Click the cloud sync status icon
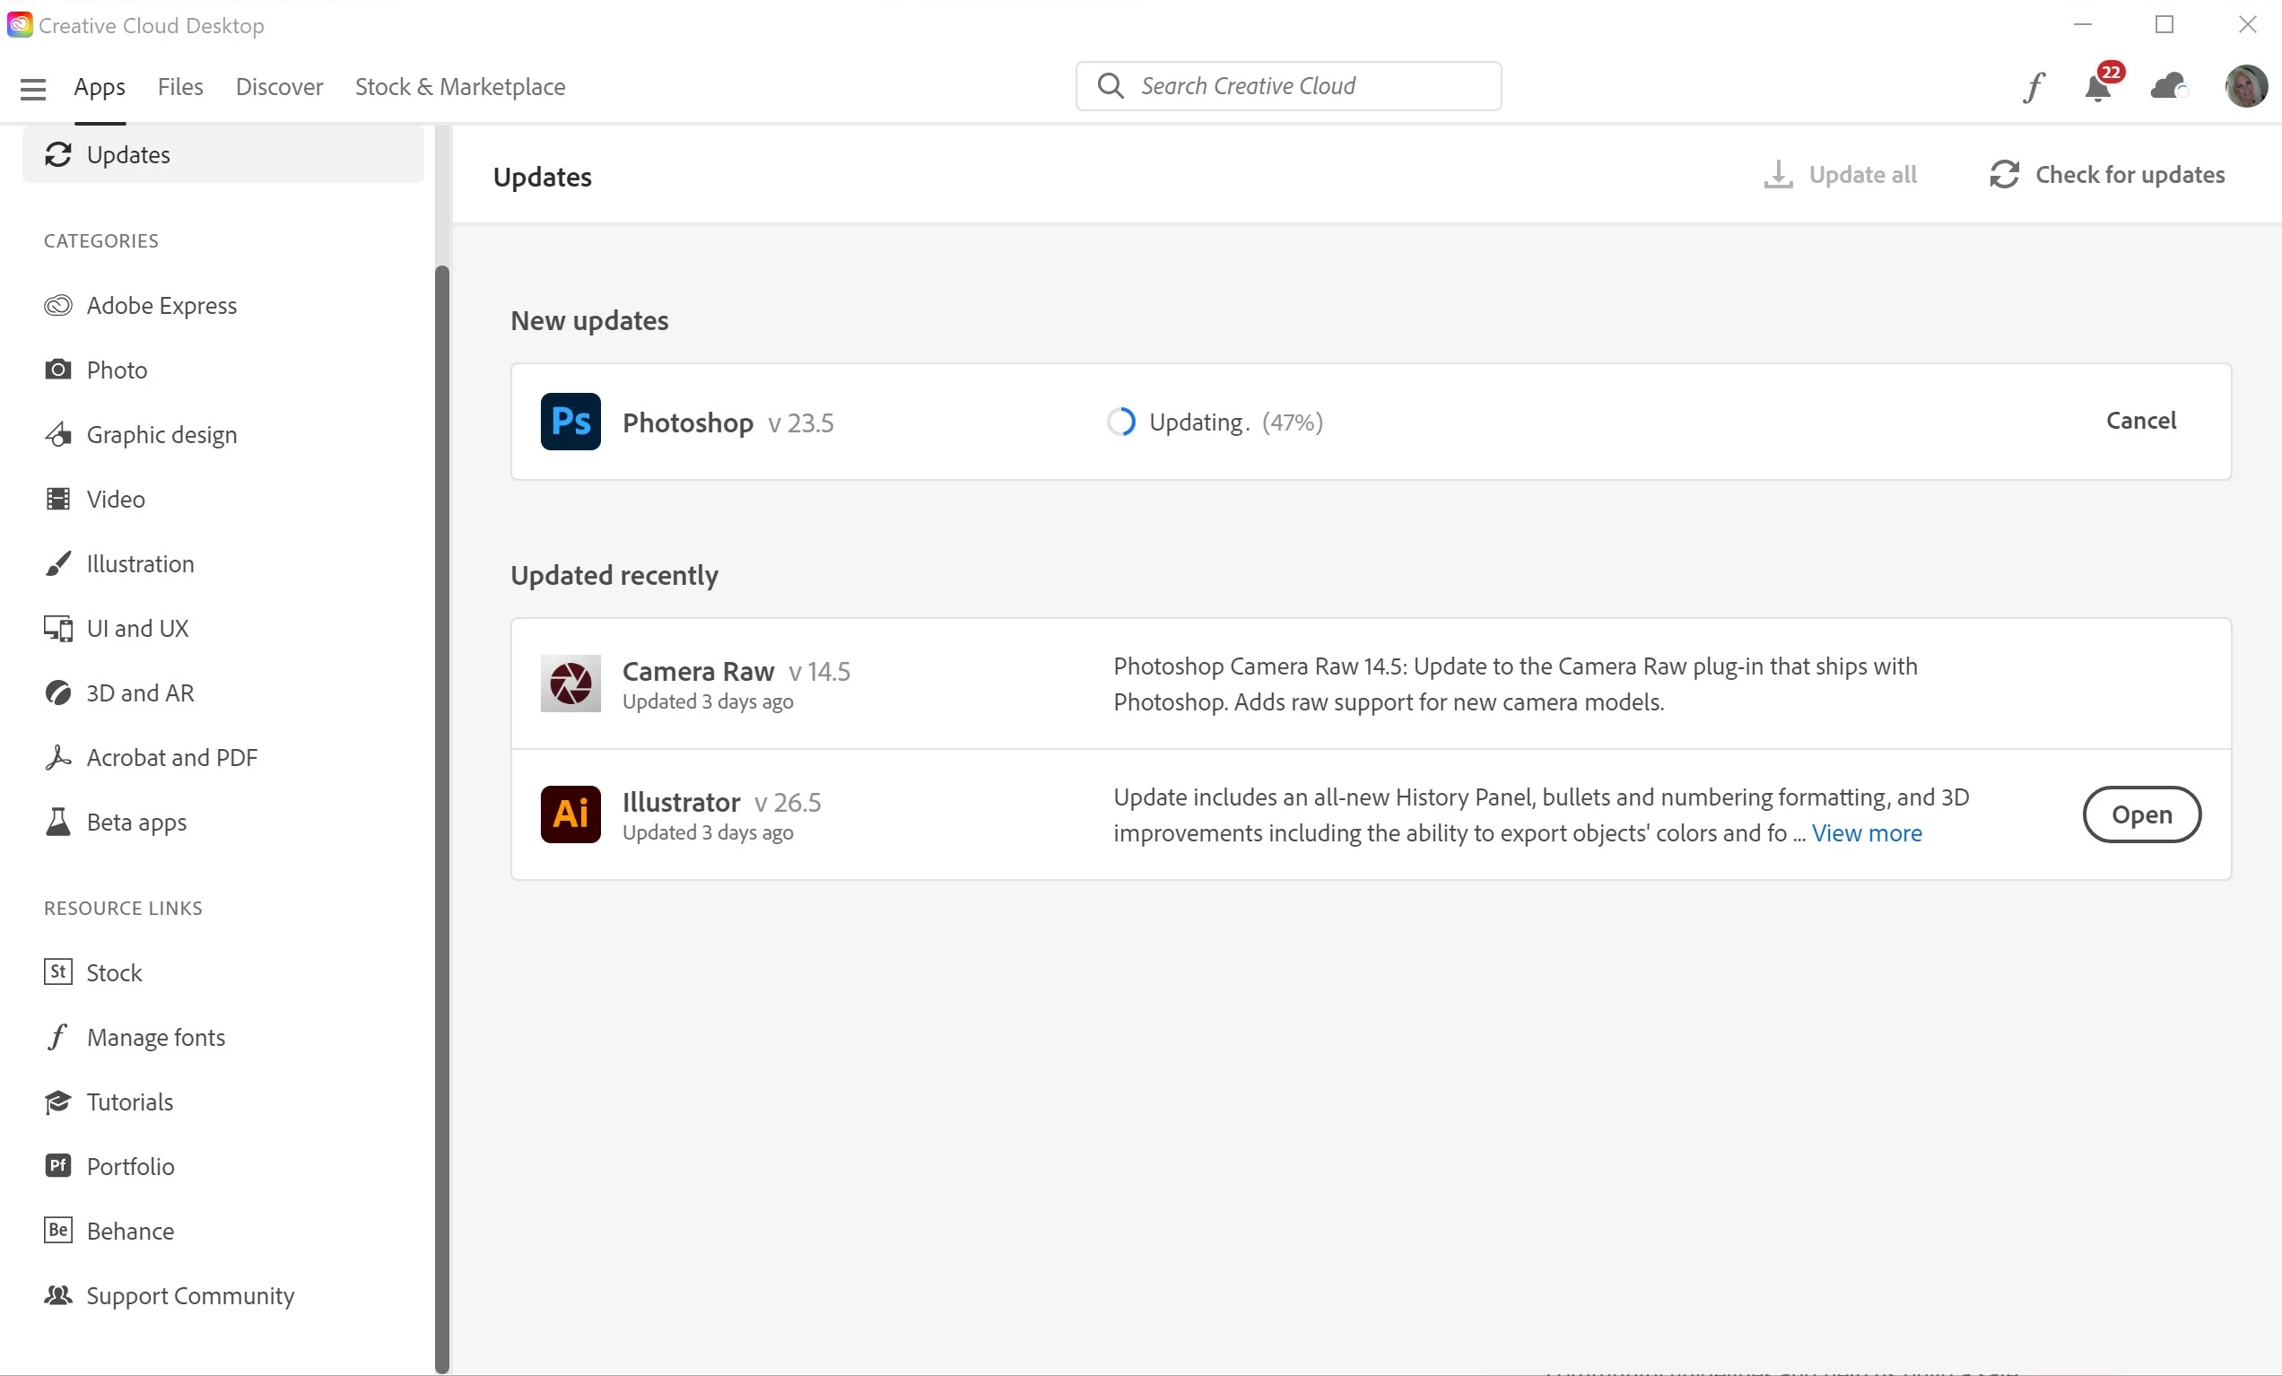Viewport: 2282px width, 1376px height. [2168, 87]
